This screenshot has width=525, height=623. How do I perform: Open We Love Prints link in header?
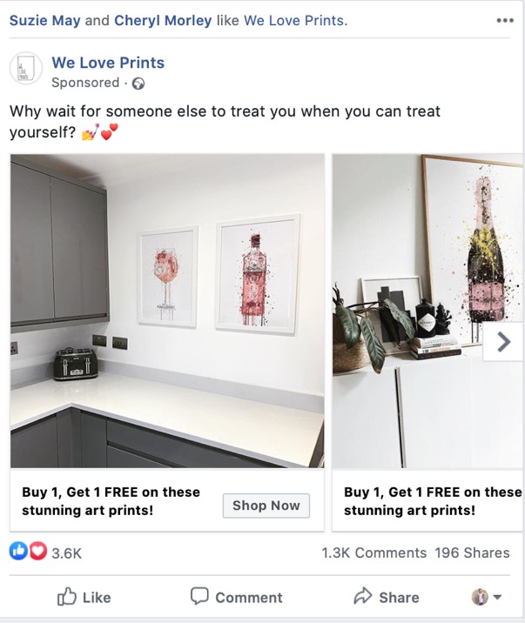click(x=293, y=20)
